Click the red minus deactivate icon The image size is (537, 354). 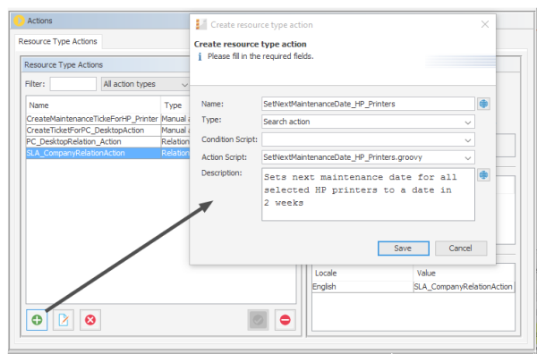[x=285, y=320]
